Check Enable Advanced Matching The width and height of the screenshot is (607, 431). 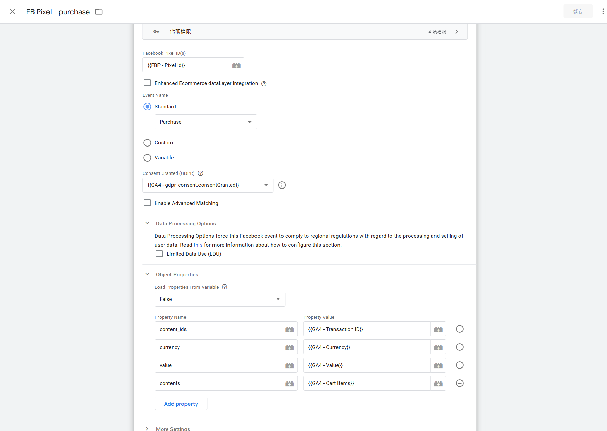pyautogui.click(x=147, y=203)
